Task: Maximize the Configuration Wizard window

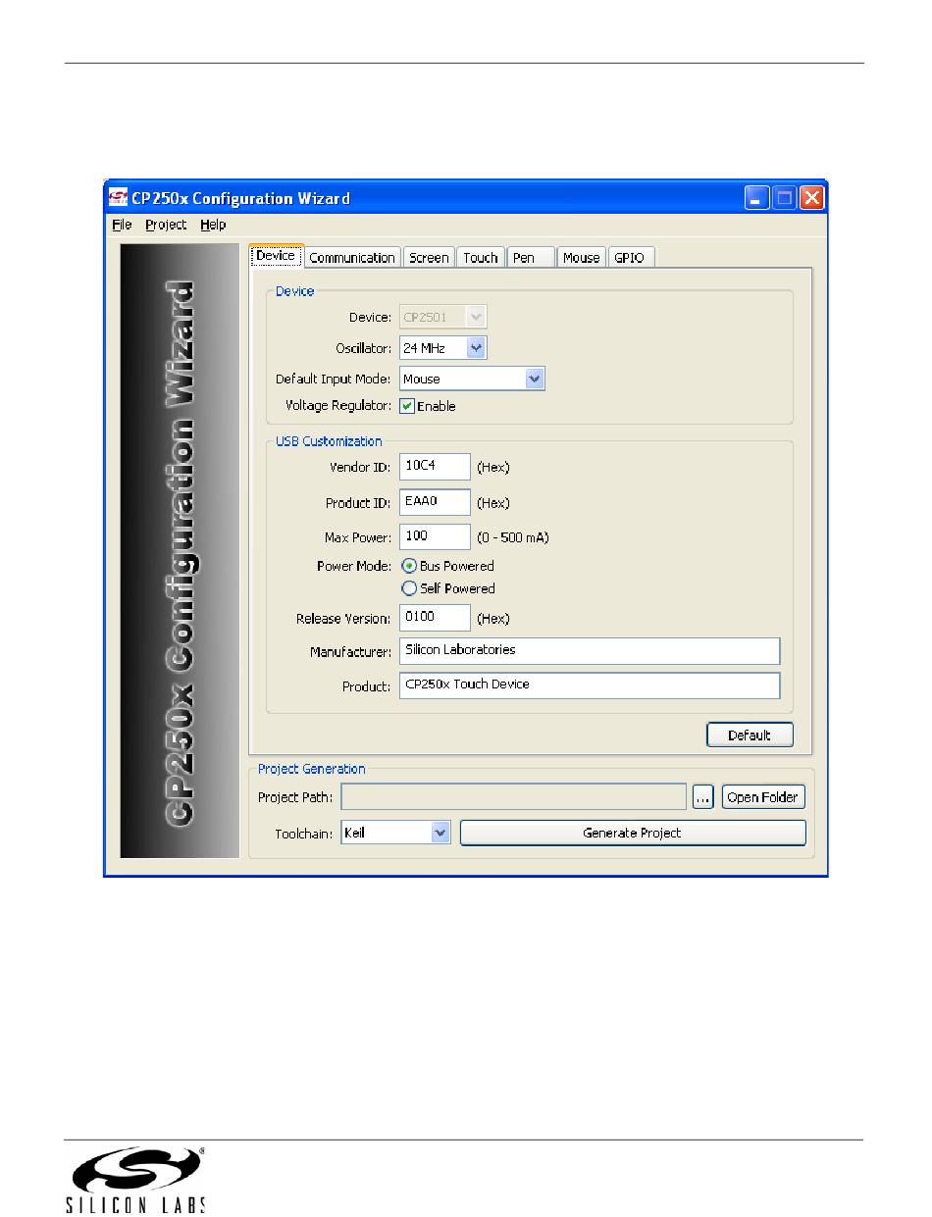Action: click(x=784, y=198)
